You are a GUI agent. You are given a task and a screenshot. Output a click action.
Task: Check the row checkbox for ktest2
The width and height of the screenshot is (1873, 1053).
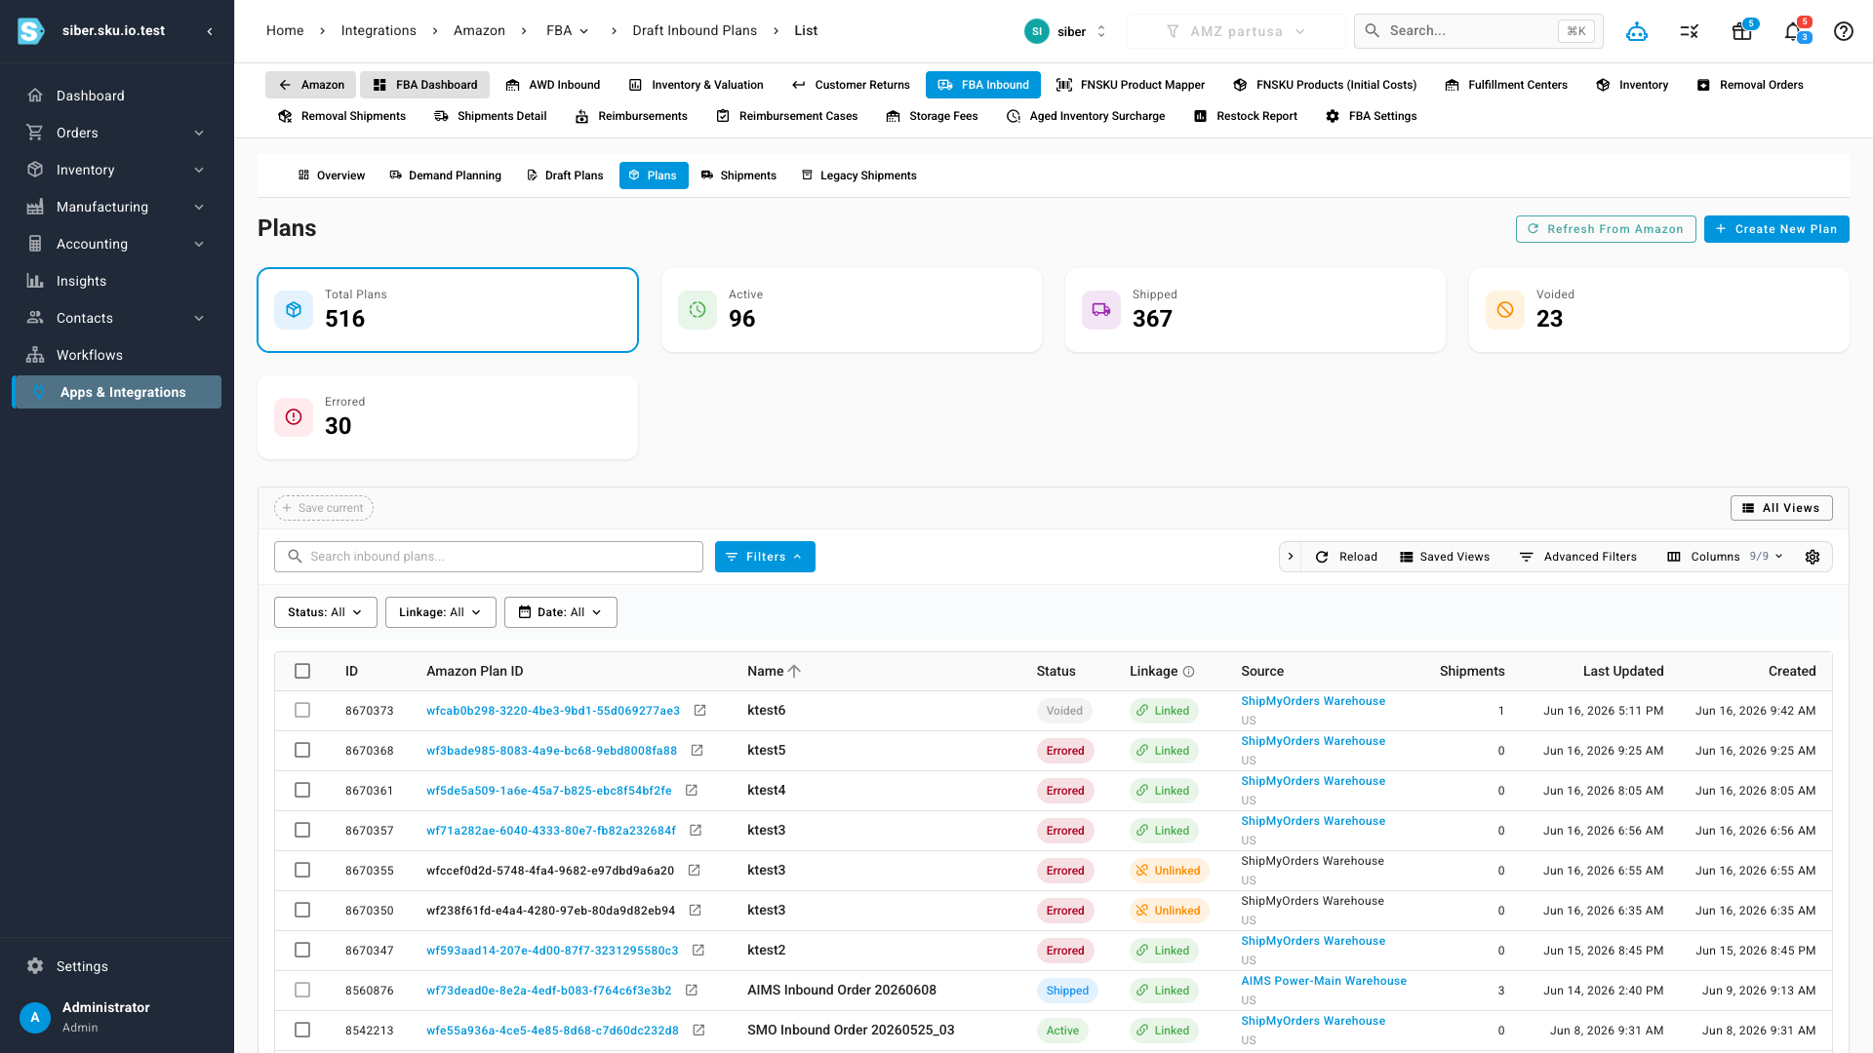pyautogui.click(x=302, y=951)
